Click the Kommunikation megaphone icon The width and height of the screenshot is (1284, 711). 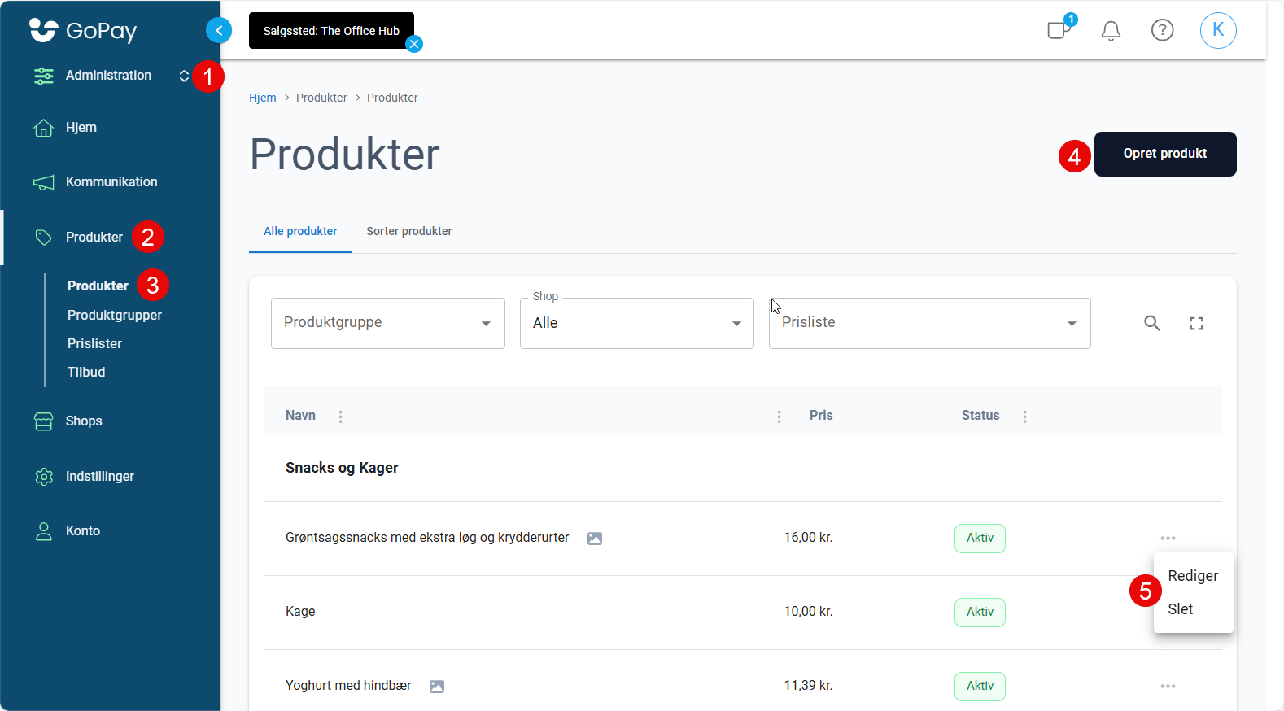click(x=44, y=182)
